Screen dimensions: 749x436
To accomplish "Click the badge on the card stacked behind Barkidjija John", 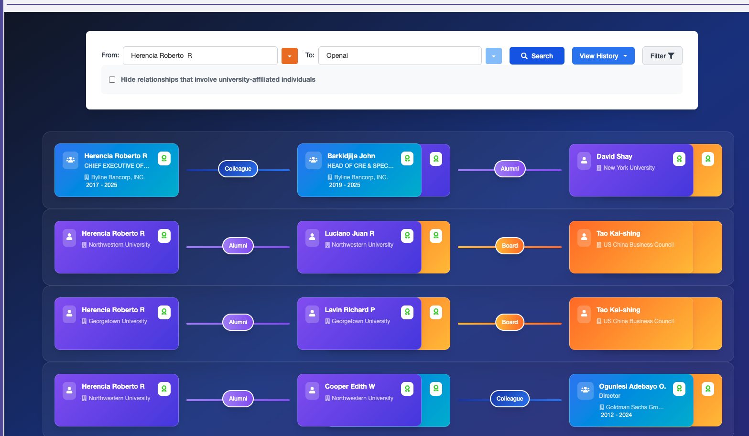I will pyautogui.click(x=436, y=159).
